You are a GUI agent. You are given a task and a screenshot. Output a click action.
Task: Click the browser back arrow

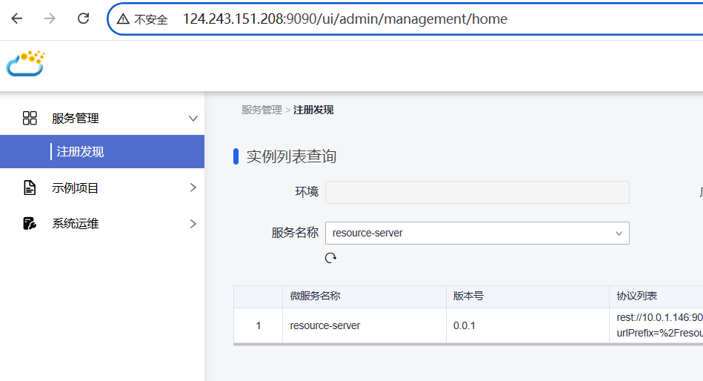pos(17,19)
